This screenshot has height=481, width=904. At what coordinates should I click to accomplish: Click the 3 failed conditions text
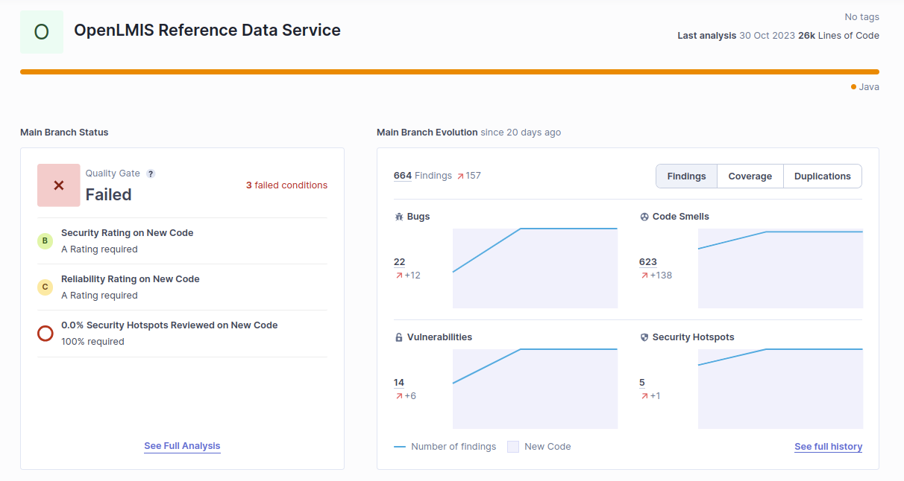click(x=286, y=185)
